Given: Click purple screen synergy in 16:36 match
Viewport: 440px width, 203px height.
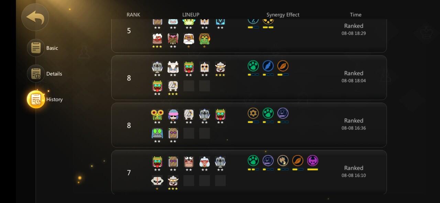Looking at the screenshot, I should (283, 113).
